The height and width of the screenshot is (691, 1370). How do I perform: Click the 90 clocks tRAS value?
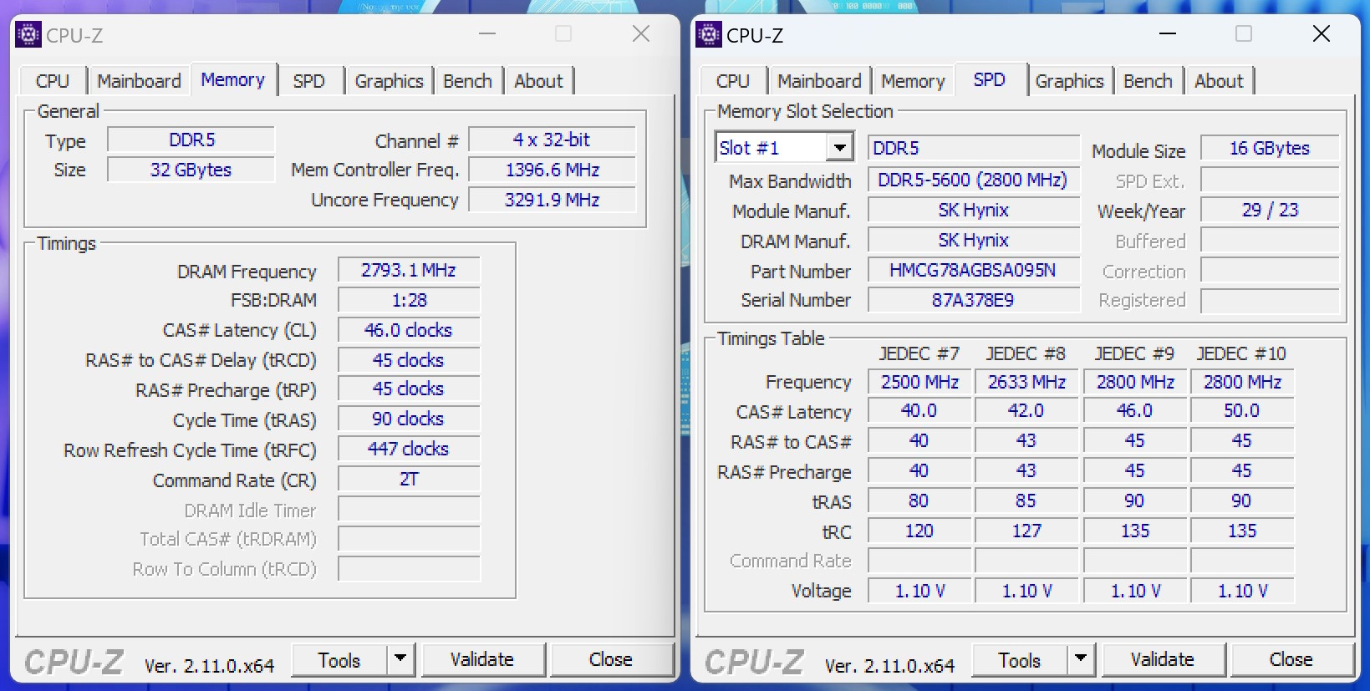[409, 419]
